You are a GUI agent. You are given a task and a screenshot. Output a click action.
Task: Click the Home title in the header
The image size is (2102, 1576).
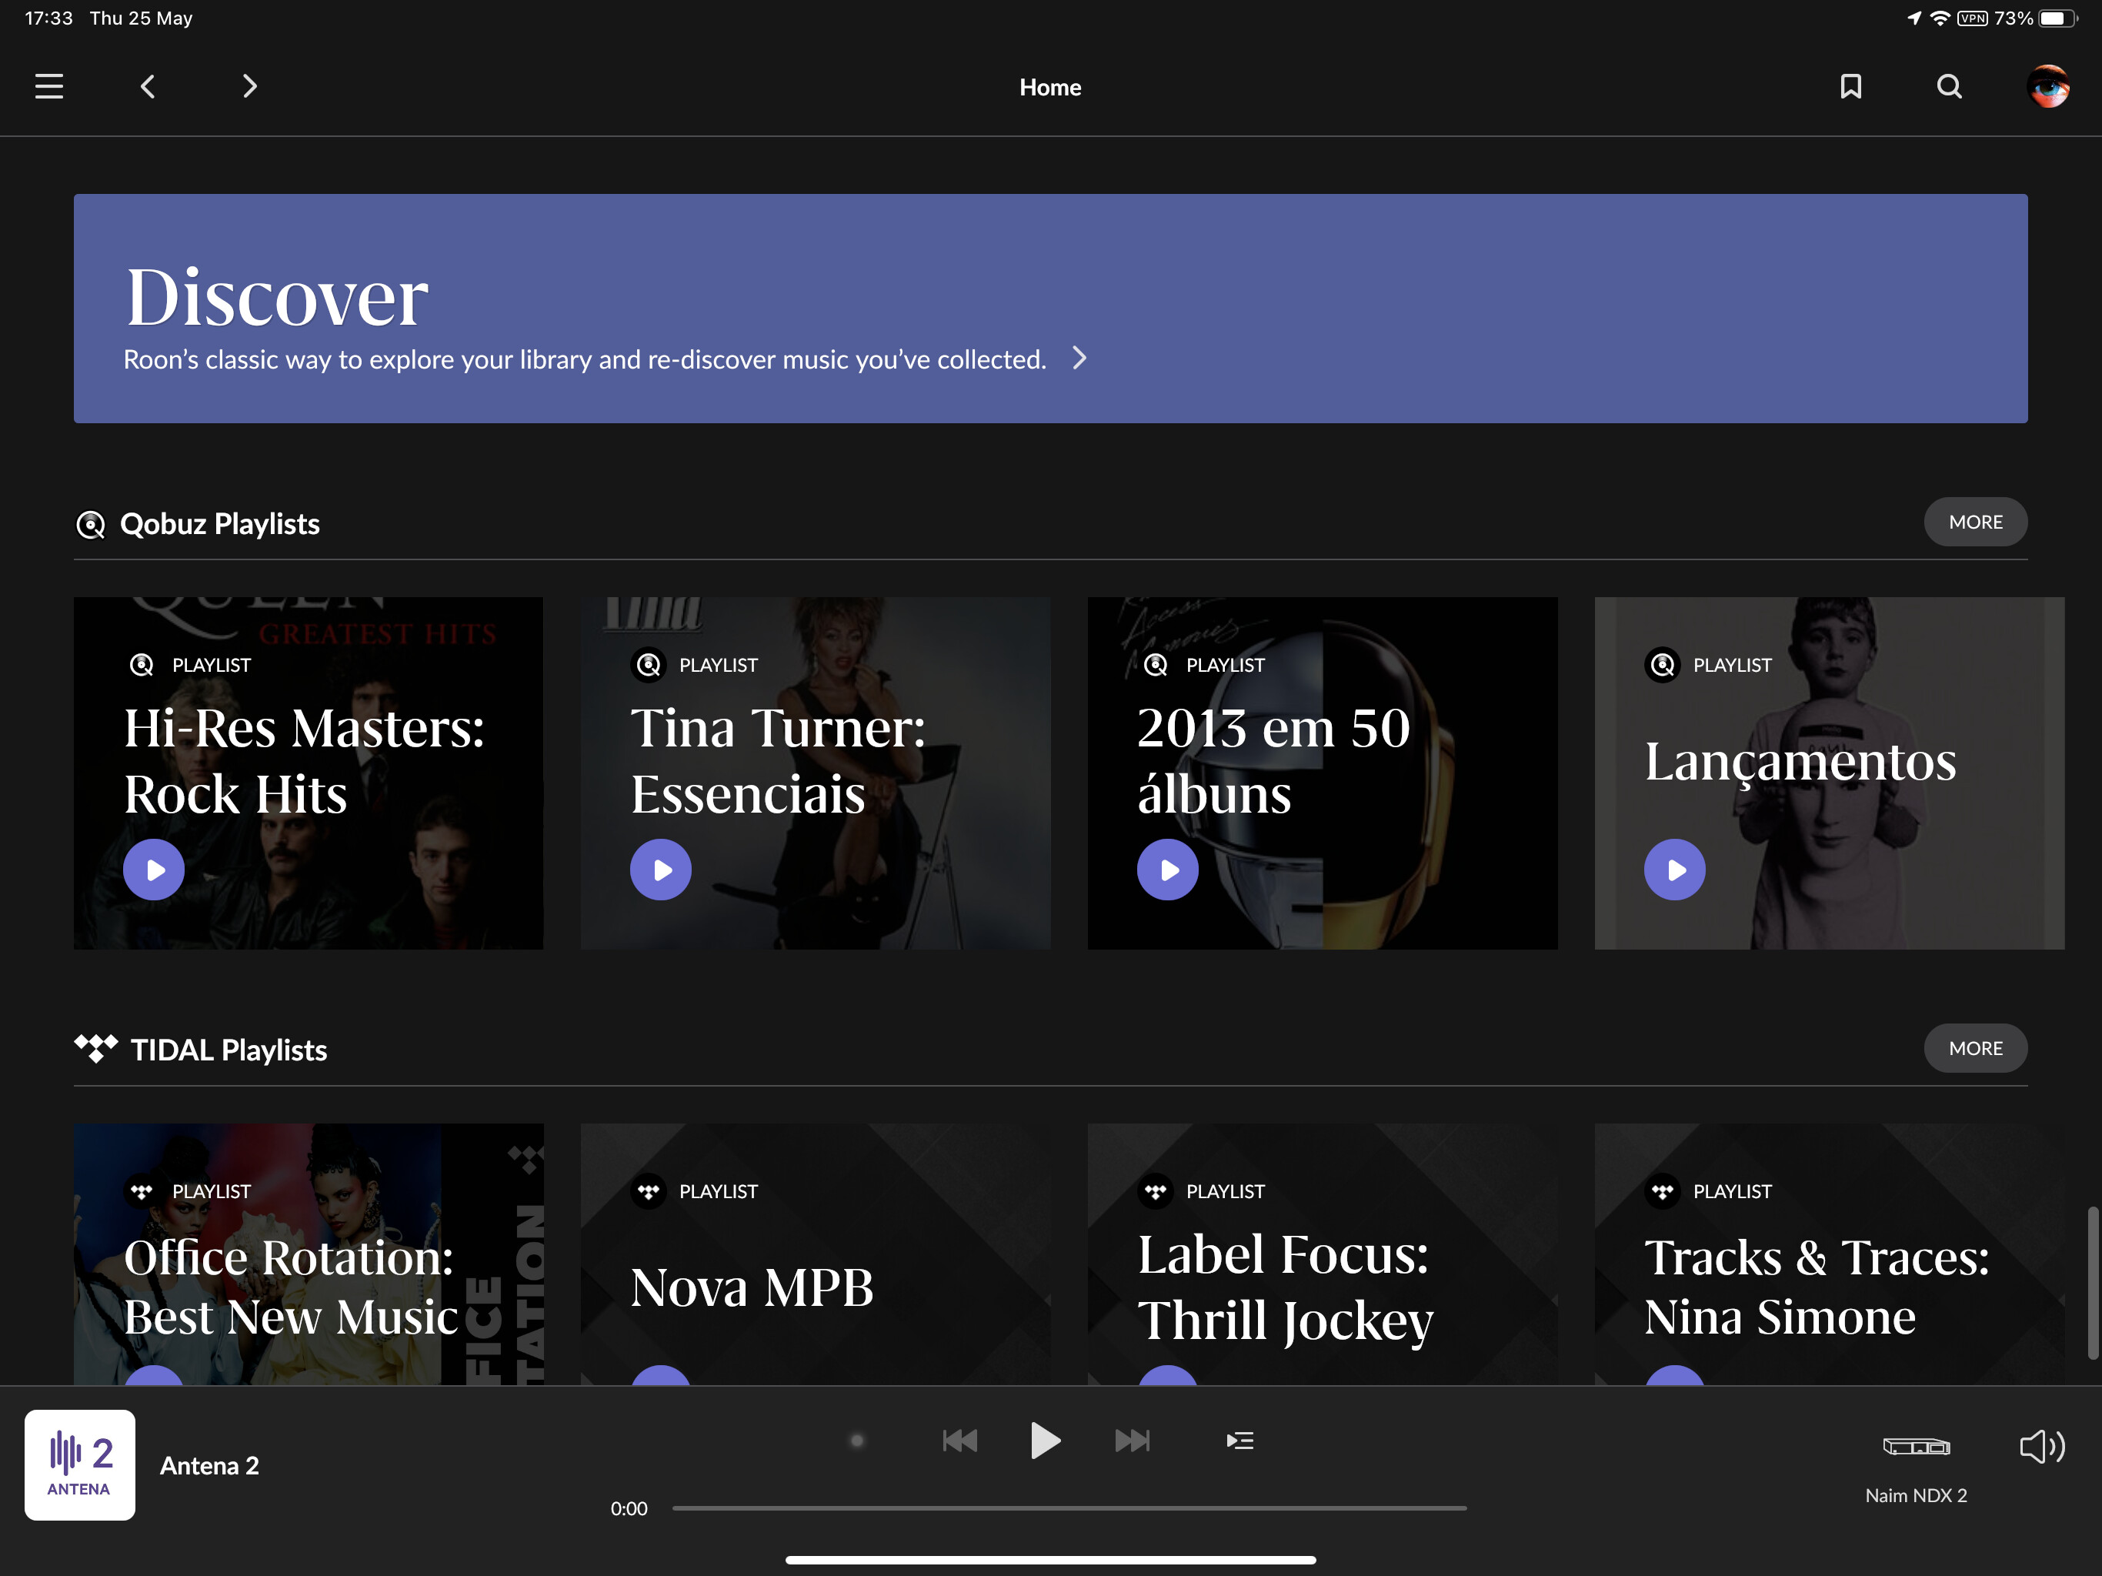pos(1050,88)
